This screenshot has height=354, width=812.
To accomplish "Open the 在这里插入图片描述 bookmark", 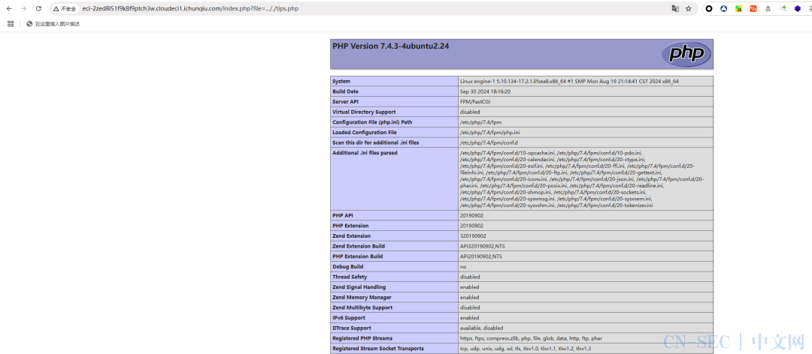I will point(53,24).
